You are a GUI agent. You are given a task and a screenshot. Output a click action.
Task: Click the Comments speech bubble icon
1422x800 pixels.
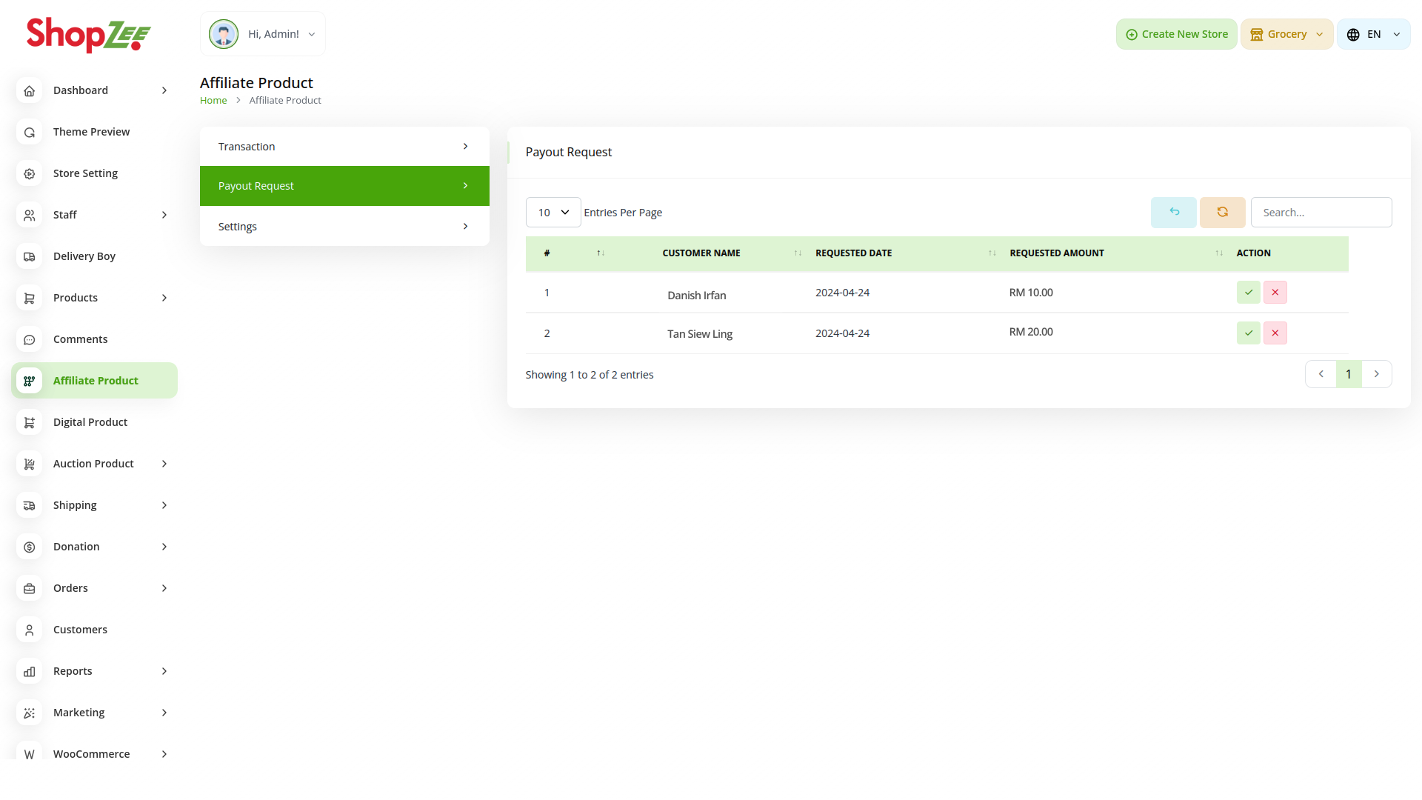click(30, 339)
